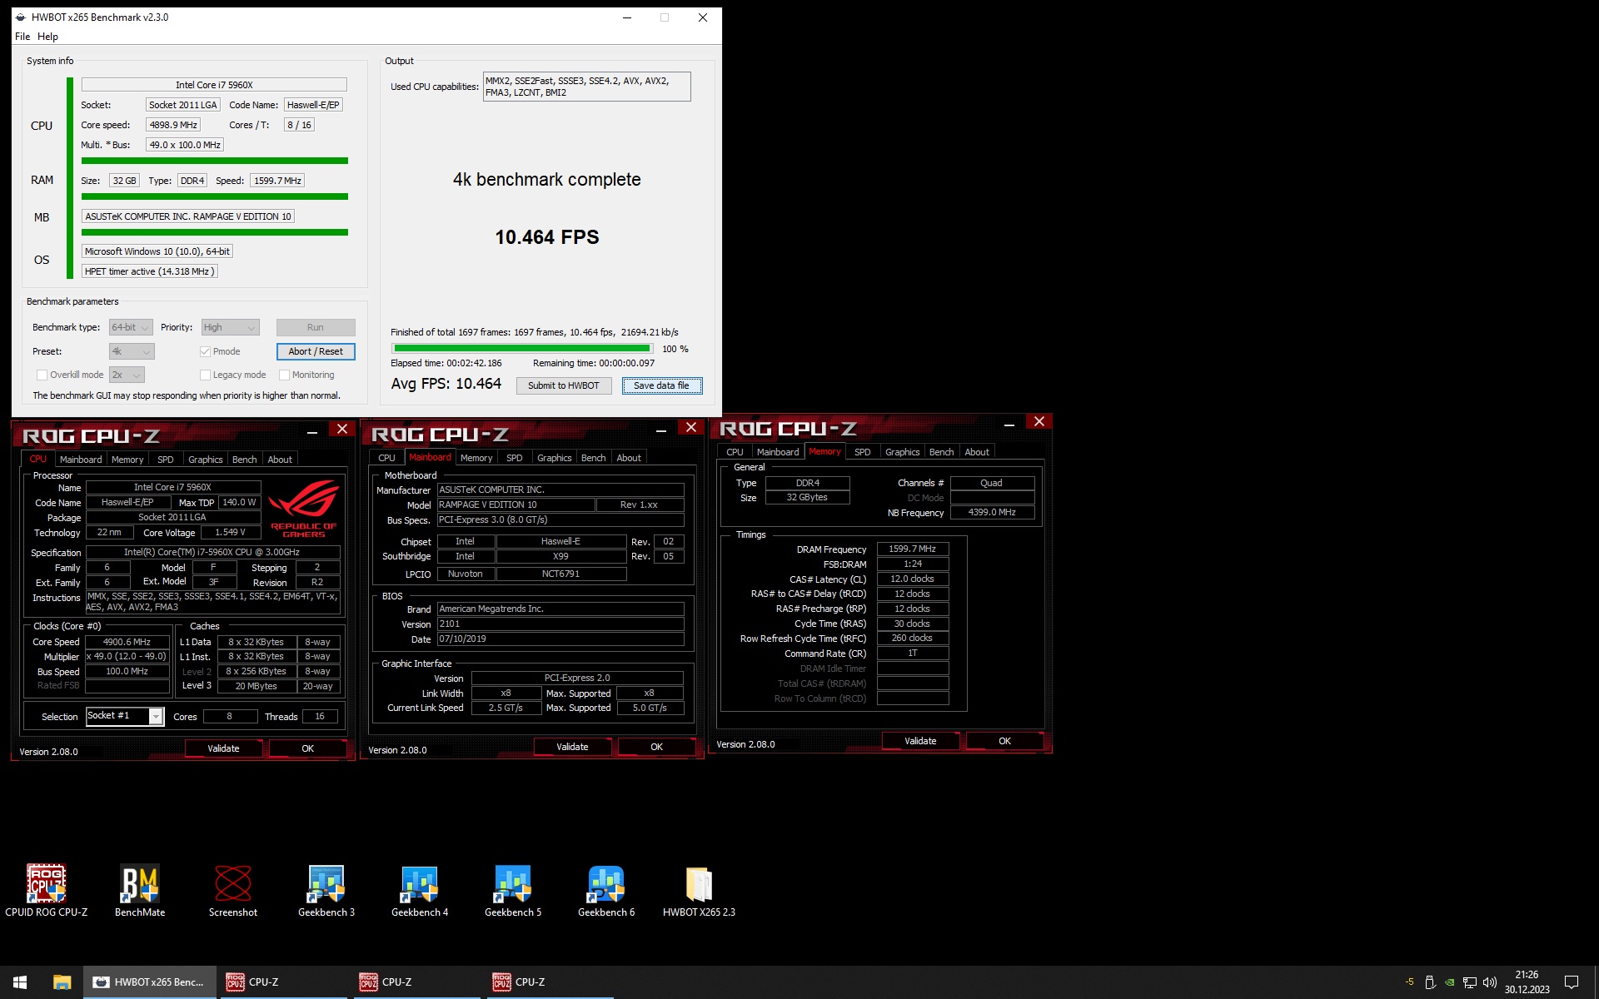Viewport: 1599px width, 999px height.
Task: Open Graphics tab in CPU-Z Memory window
Action: (x=902, y=452)
